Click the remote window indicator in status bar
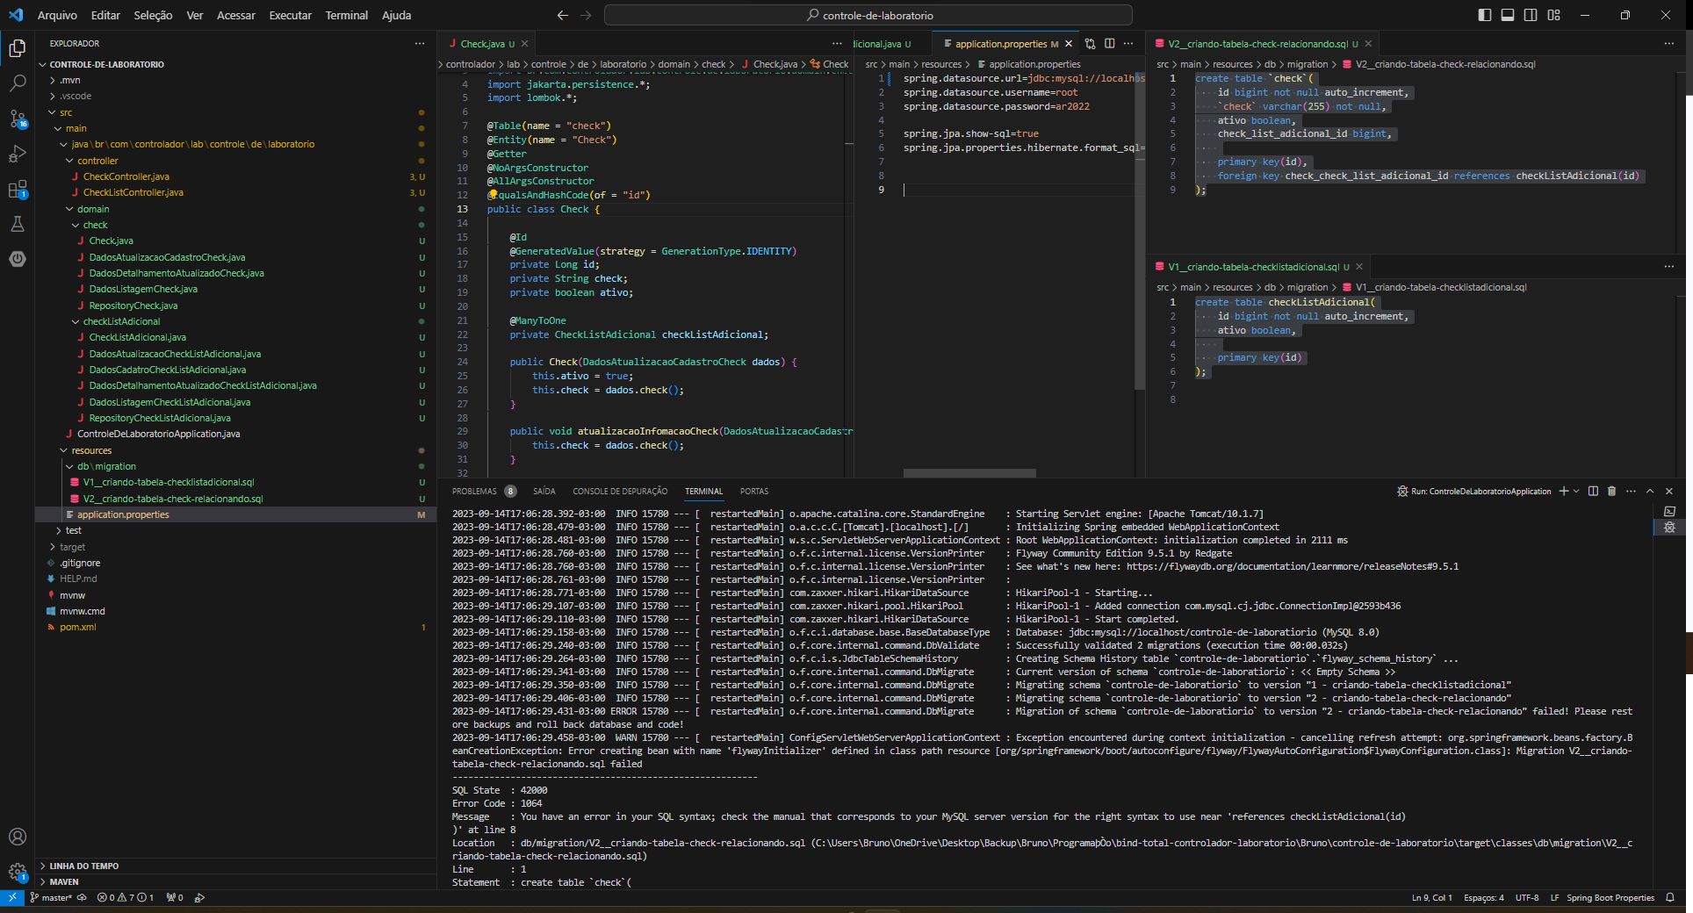This screenshot has width=1693, height=913. pyautogui.click(x=11, y=897)
